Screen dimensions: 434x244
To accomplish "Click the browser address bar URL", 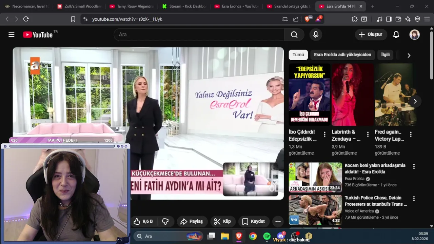I will pos(127,19).
